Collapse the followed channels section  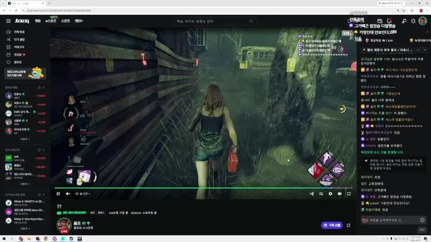[x=44, y=87]
